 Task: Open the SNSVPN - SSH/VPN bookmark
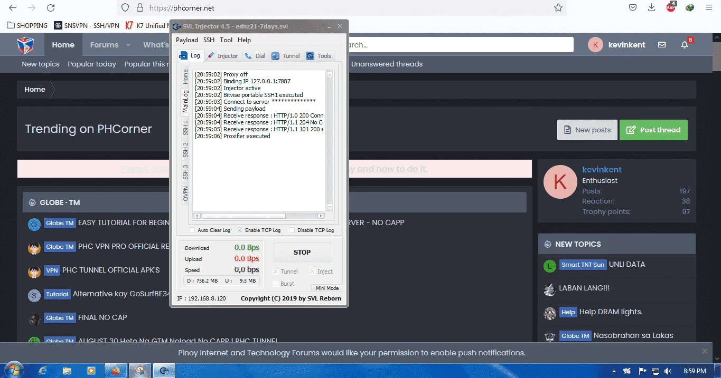click(87, 25)
